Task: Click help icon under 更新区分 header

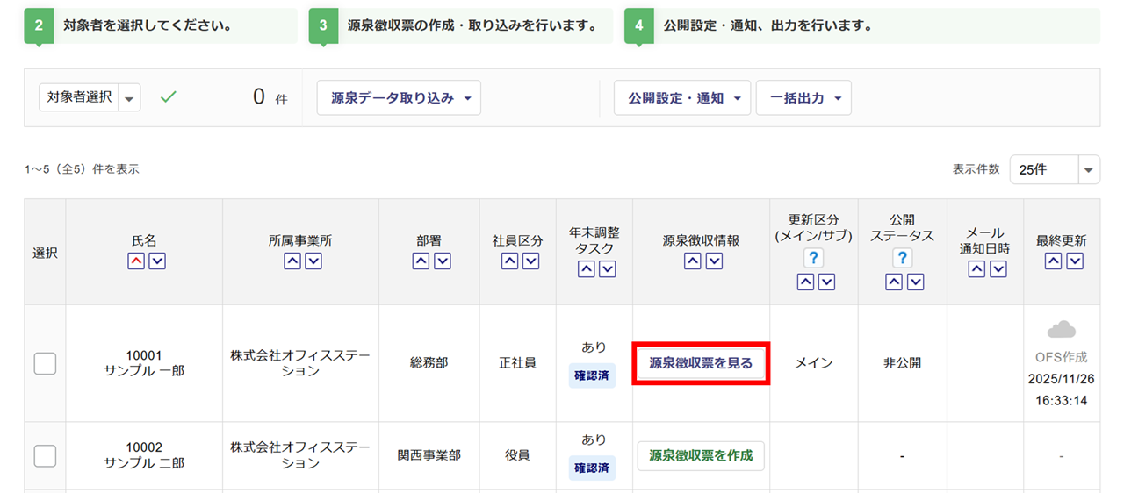Action: 814,258
